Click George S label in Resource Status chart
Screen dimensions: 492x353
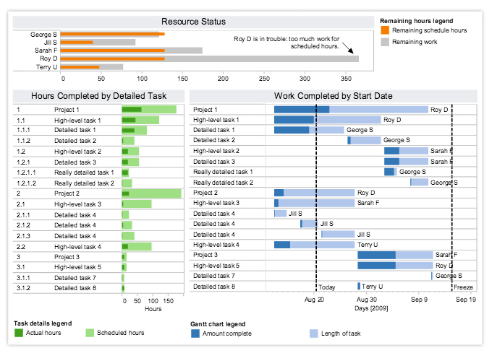[45, 34]
